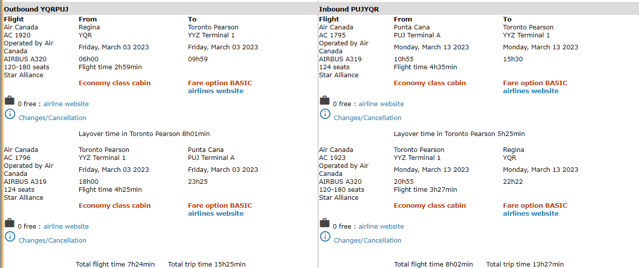View Changes/Cancellation for flight AC 1920
Screen dimensions: 639x268
click(52, 118)
